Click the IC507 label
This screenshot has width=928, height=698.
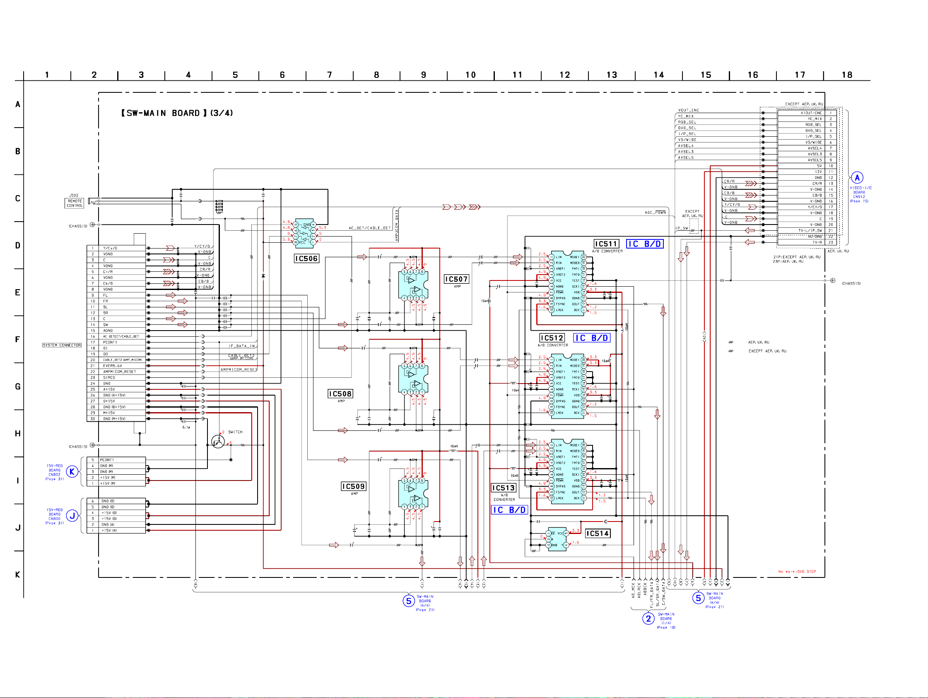[456, 279]
